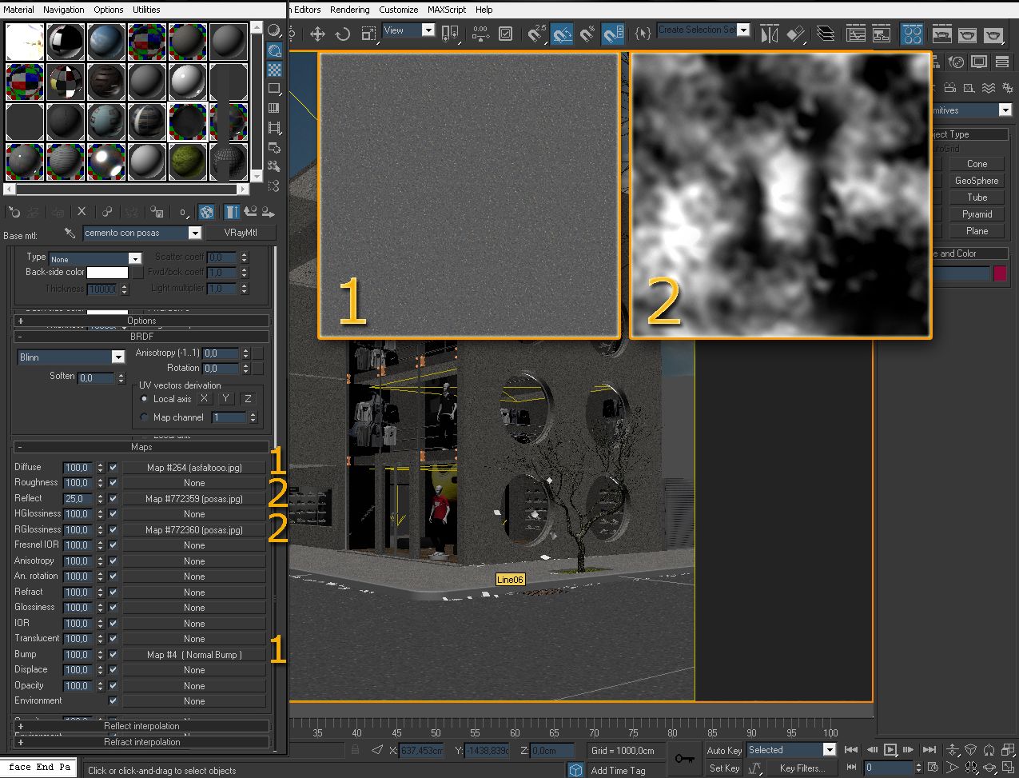Click Put to Library icon
The image size is (1019, 778).
point(157,212)
